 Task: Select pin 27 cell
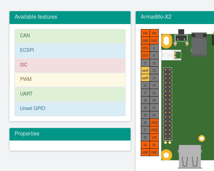145,130
